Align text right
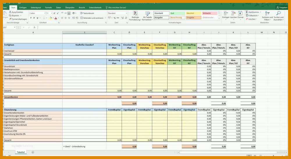 69,18
